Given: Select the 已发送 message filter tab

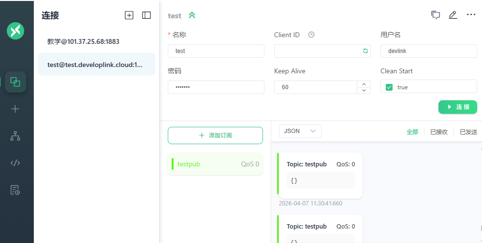Looking at the screenshot, I should pos(468,132).
